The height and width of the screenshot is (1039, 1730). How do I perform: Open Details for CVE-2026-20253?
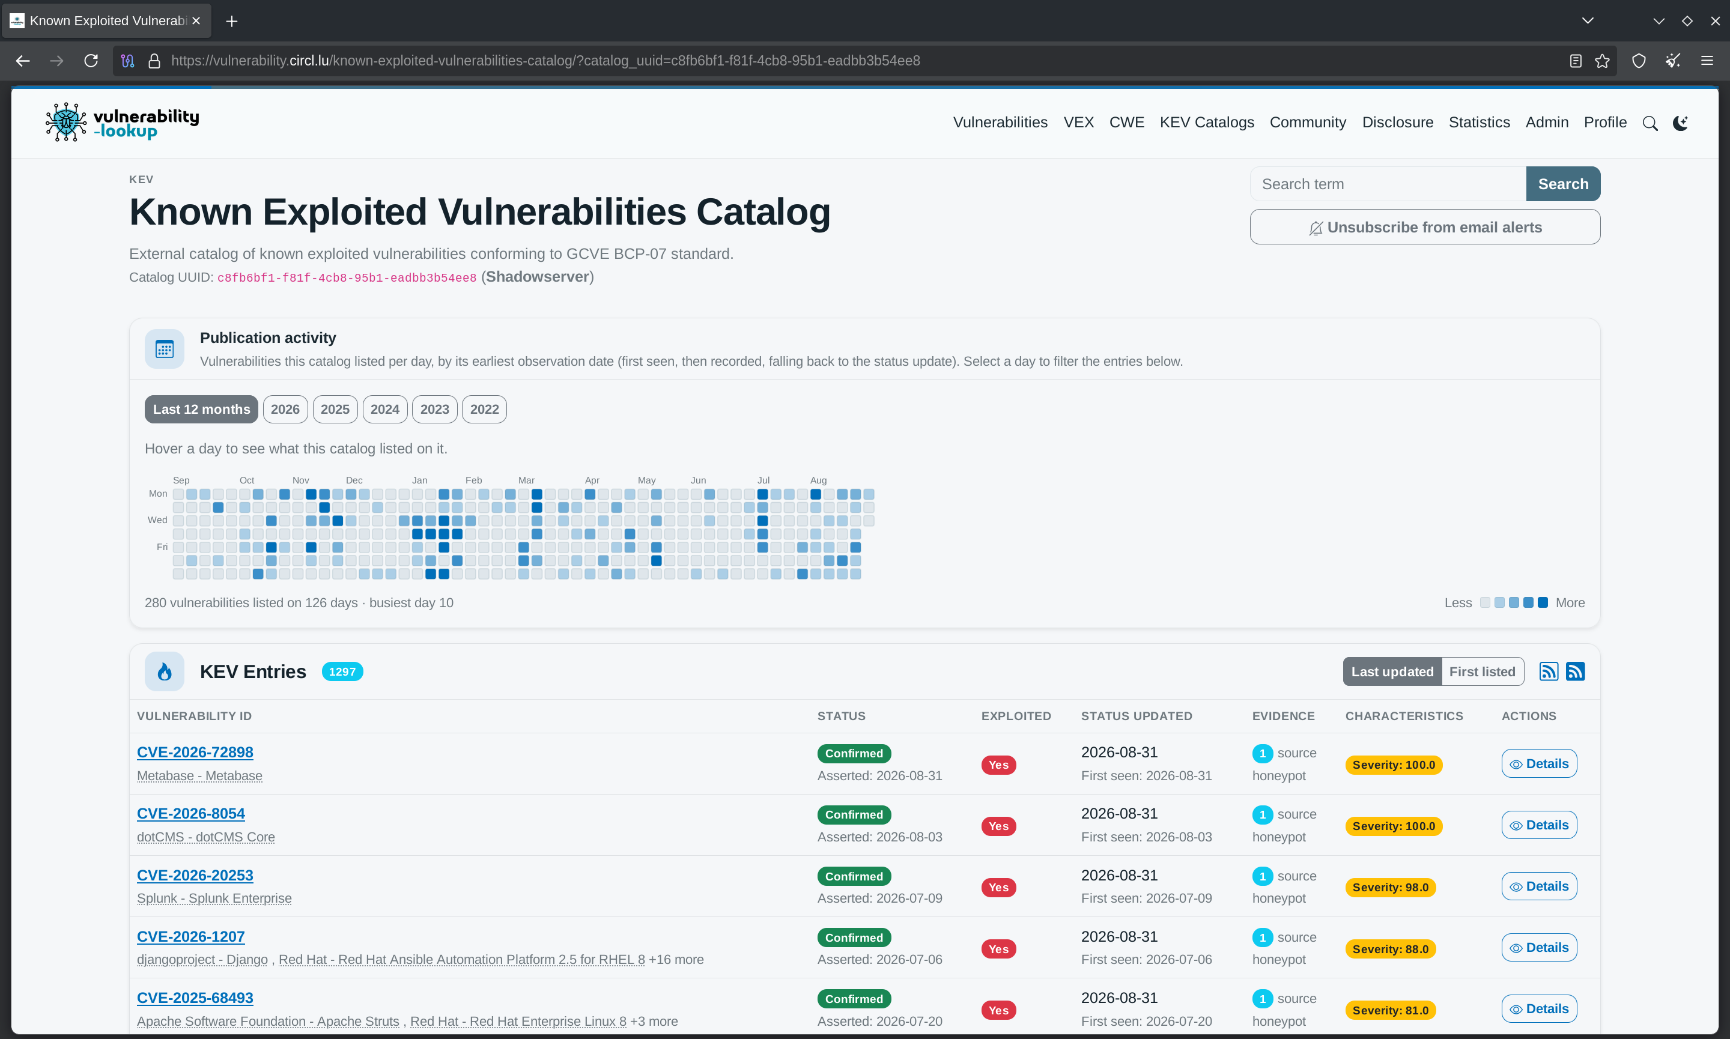coord(1539,886)
